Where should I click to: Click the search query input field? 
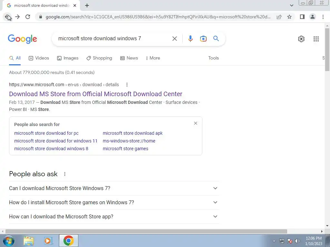tap(112, 39)
